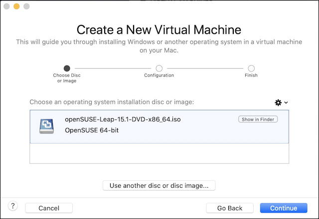Click the Finish step circle
The width and height of the screenshot is (319, 219).
(x=251, y=69)
